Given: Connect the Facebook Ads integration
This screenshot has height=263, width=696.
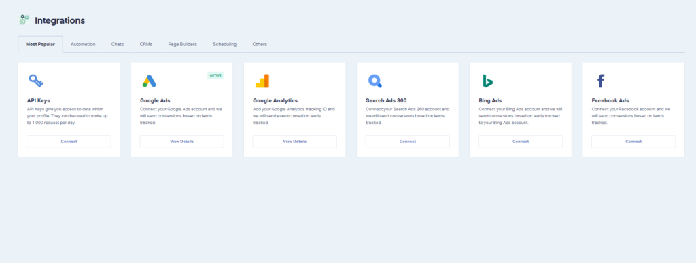Looking at the screenshot, I should 633,142.
